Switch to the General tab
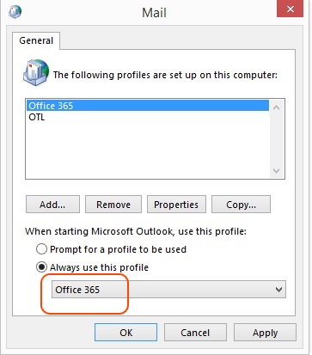This screenshot has height=355, width=312. coord(36,40)
